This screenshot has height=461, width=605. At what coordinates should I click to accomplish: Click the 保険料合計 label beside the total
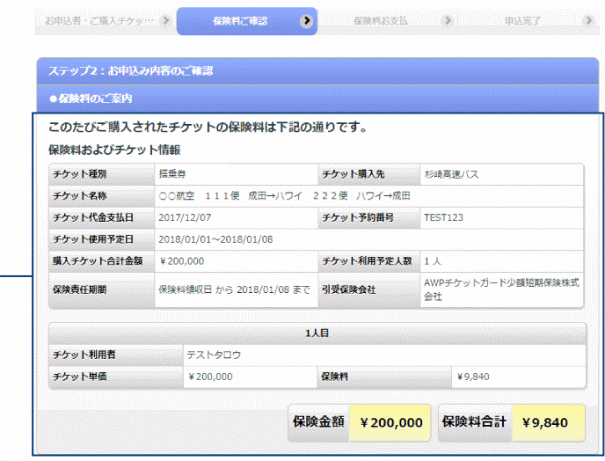(474, 422)
